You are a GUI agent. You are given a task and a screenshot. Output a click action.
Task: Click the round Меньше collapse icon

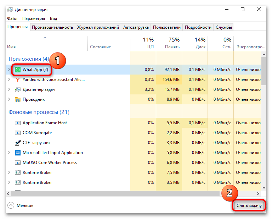click(x=11, y=206)
